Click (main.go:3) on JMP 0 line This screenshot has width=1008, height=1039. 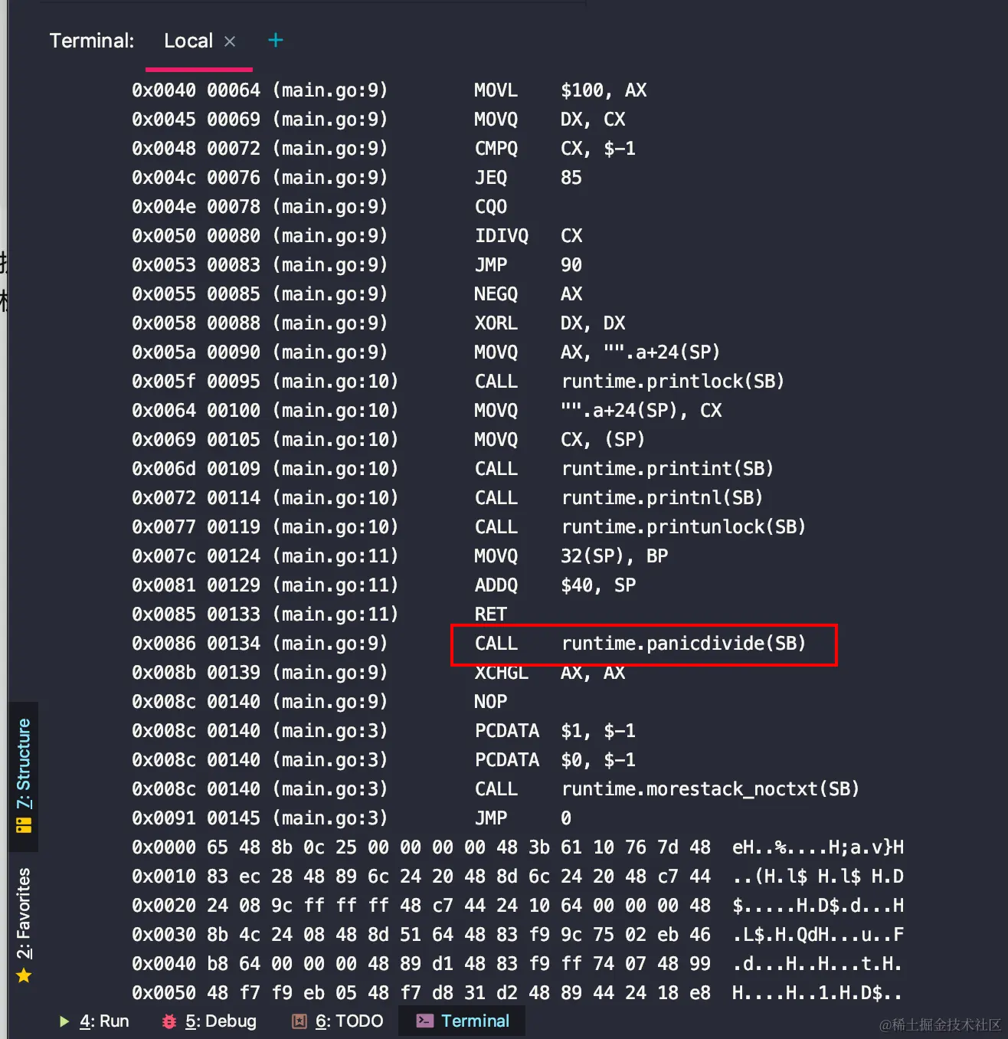tap(330, 818)
